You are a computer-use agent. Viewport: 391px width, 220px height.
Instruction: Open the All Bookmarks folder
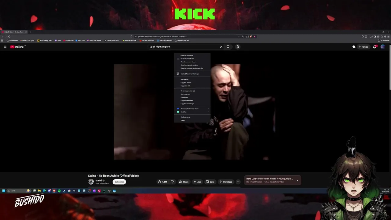pos(384,40)
